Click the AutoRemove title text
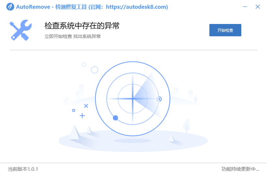 pos(33,7)
